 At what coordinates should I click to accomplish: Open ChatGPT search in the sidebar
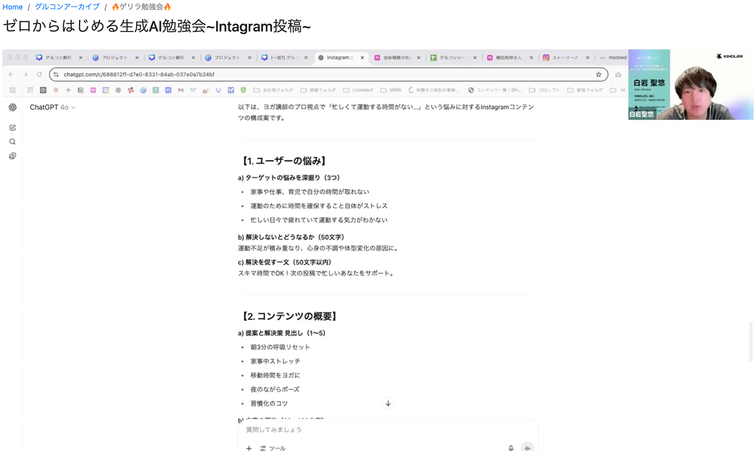tap(12, 141)
